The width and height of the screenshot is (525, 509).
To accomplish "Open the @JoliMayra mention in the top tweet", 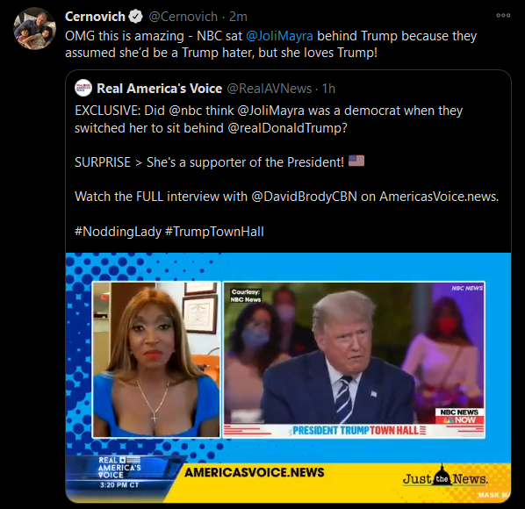I will [279, 36].
